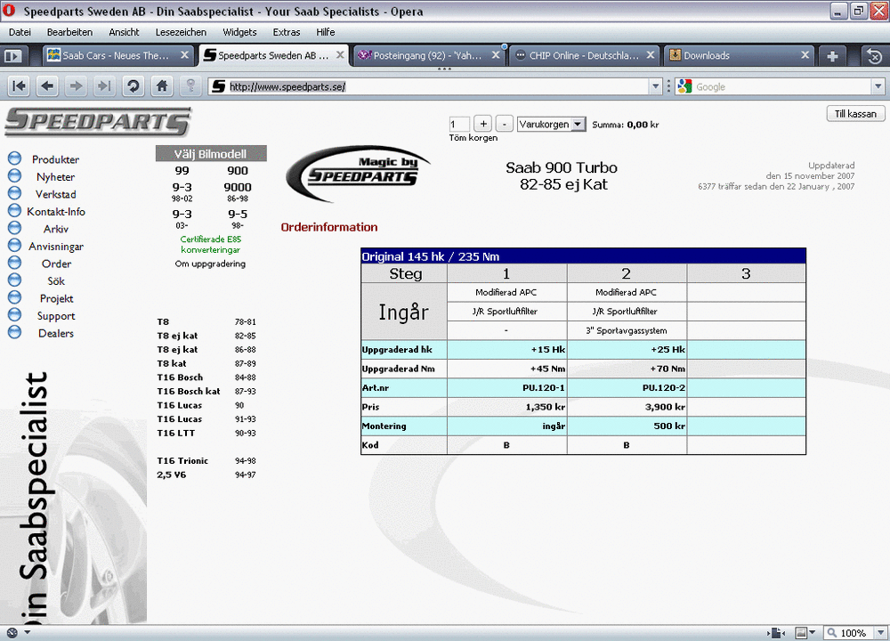The height and width of the screenshot is (641, 890).
Task: Open the Bearbeiten menu
Action: tap(69, 32)
